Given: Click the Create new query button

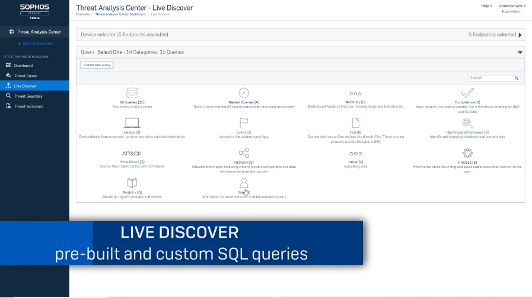Looking at the screenshot, I should tap(97, 64).
